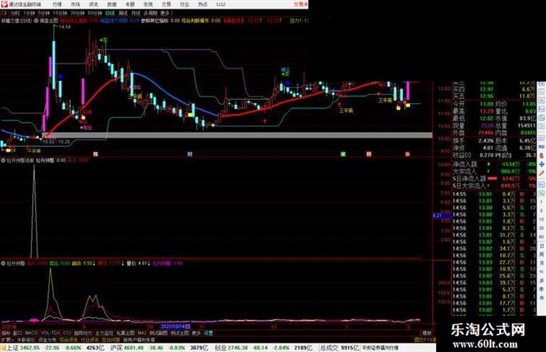Select the MACD indicator tab
Image resolution: width=546 pixels, height=352 pixels.
point(31,333)
